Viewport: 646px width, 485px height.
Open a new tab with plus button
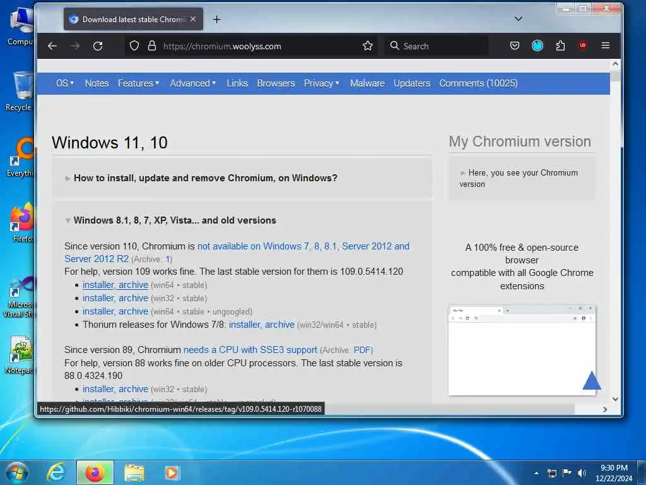217,20
